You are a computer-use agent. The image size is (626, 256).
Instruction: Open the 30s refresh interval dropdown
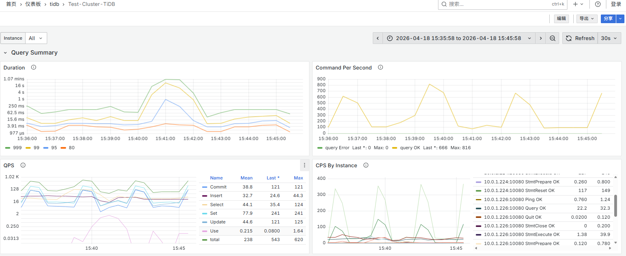pos(609,38)
